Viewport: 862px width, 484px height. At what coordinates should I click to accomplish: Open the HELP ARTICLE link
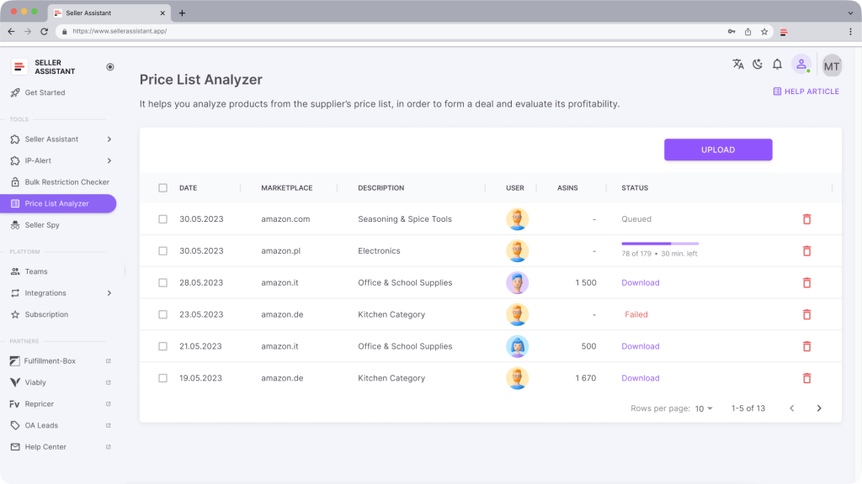(806, 91)
